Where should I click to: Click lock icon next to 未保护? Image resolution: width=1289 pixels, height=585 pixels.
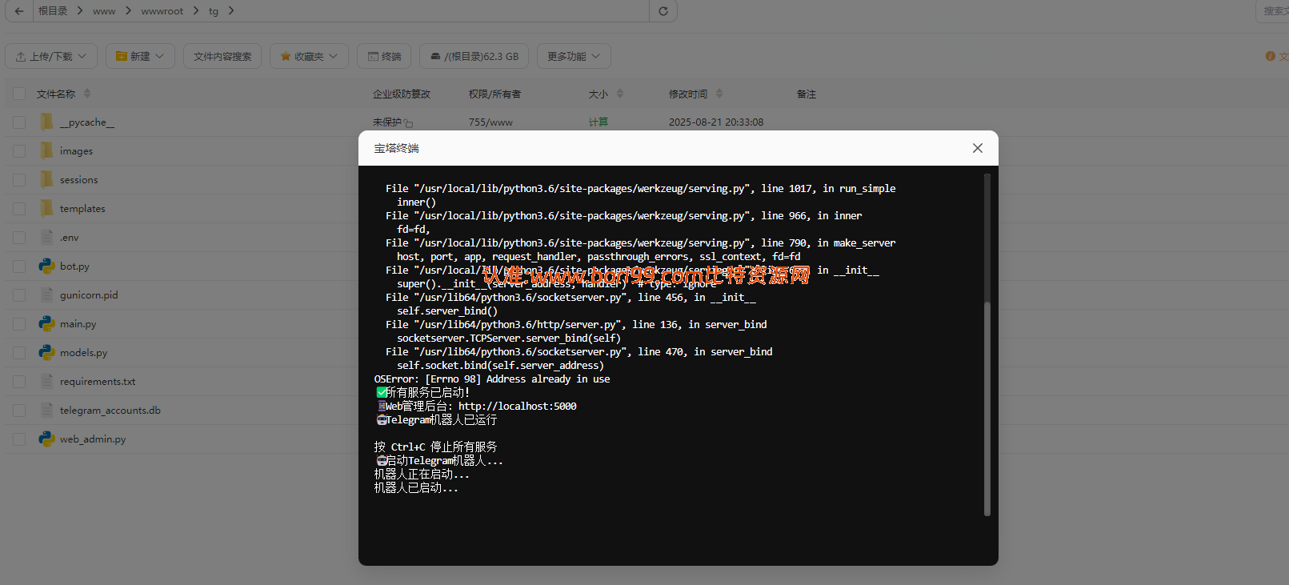(409, 123)
